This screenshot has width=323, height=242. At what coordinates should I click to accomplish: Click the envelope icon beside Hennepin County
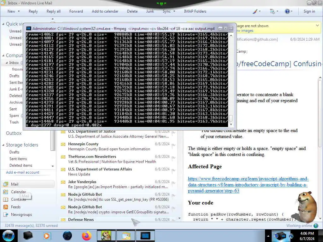pos(63,144)
